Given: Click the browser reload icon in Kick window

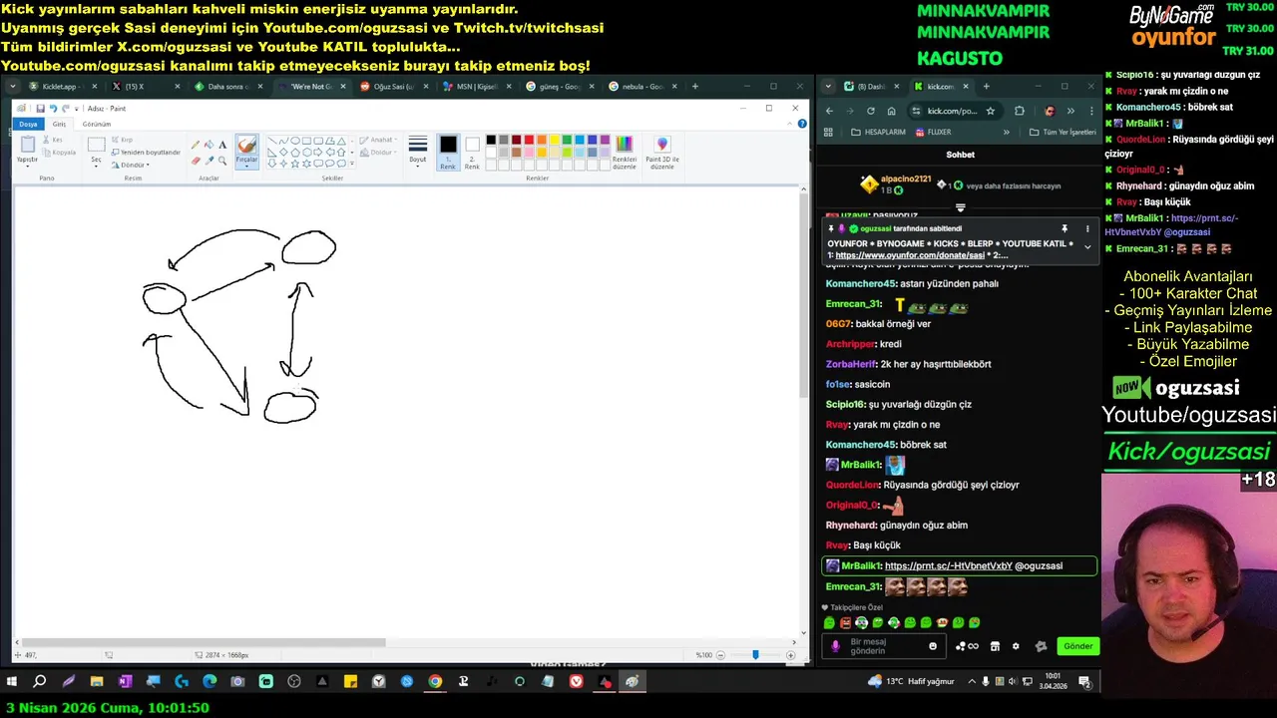Looking at the screenshot, I should click(x=871, y=111).
